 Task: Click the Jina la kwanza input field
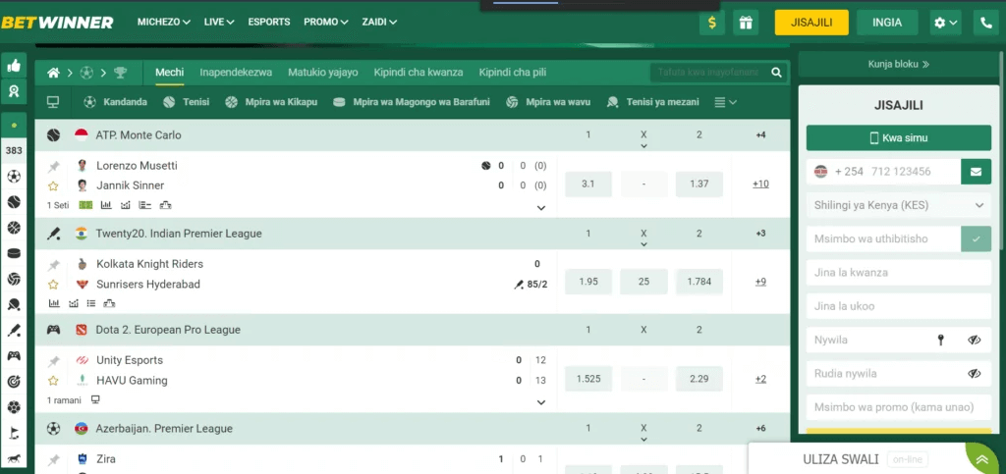[x=898, y=273]
